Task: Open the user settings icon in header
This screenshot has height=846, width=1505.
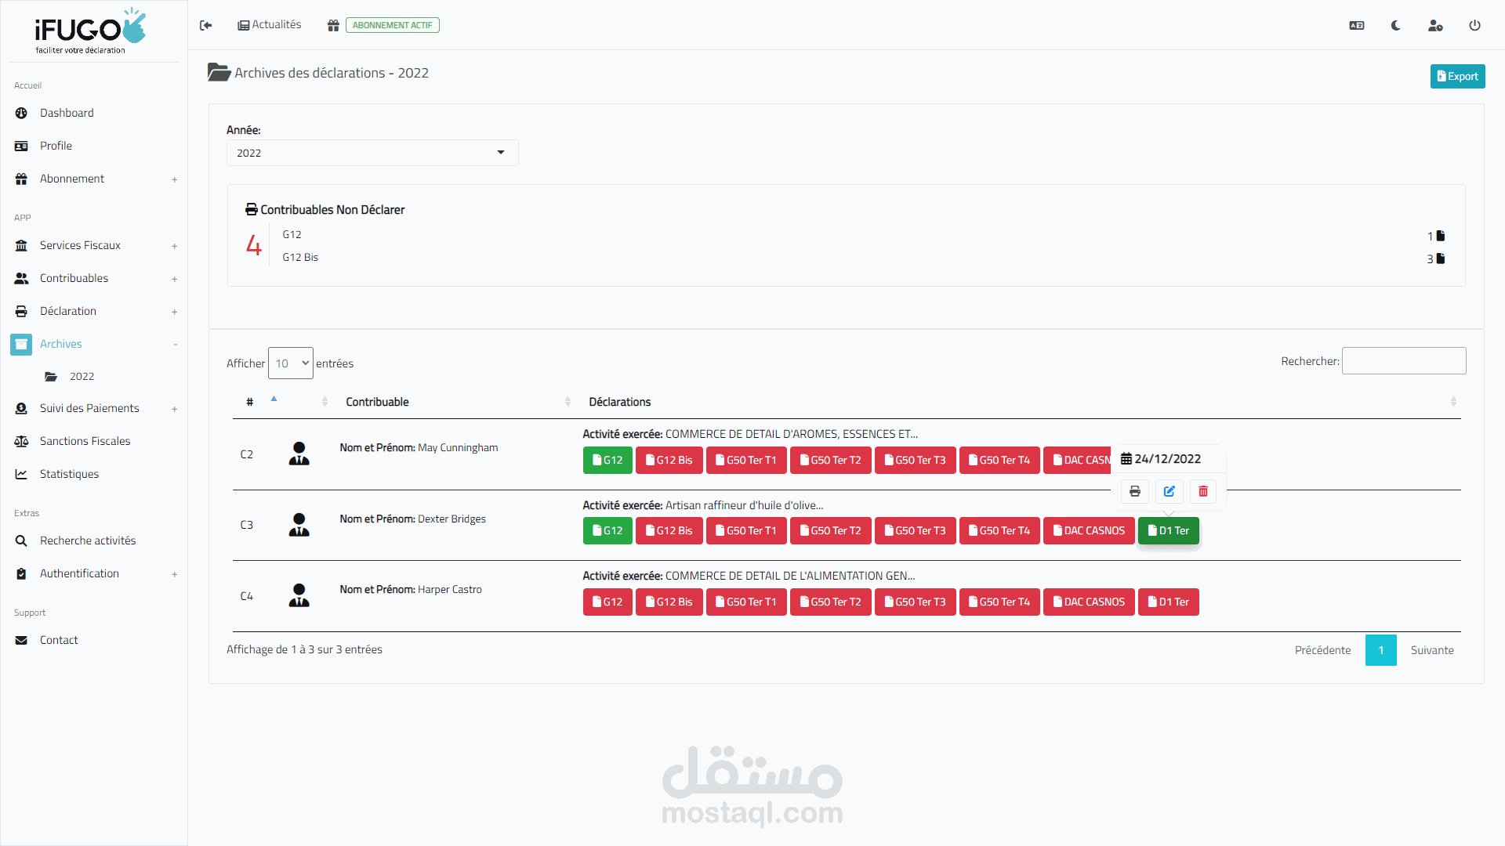Action: click(1435, 25)
